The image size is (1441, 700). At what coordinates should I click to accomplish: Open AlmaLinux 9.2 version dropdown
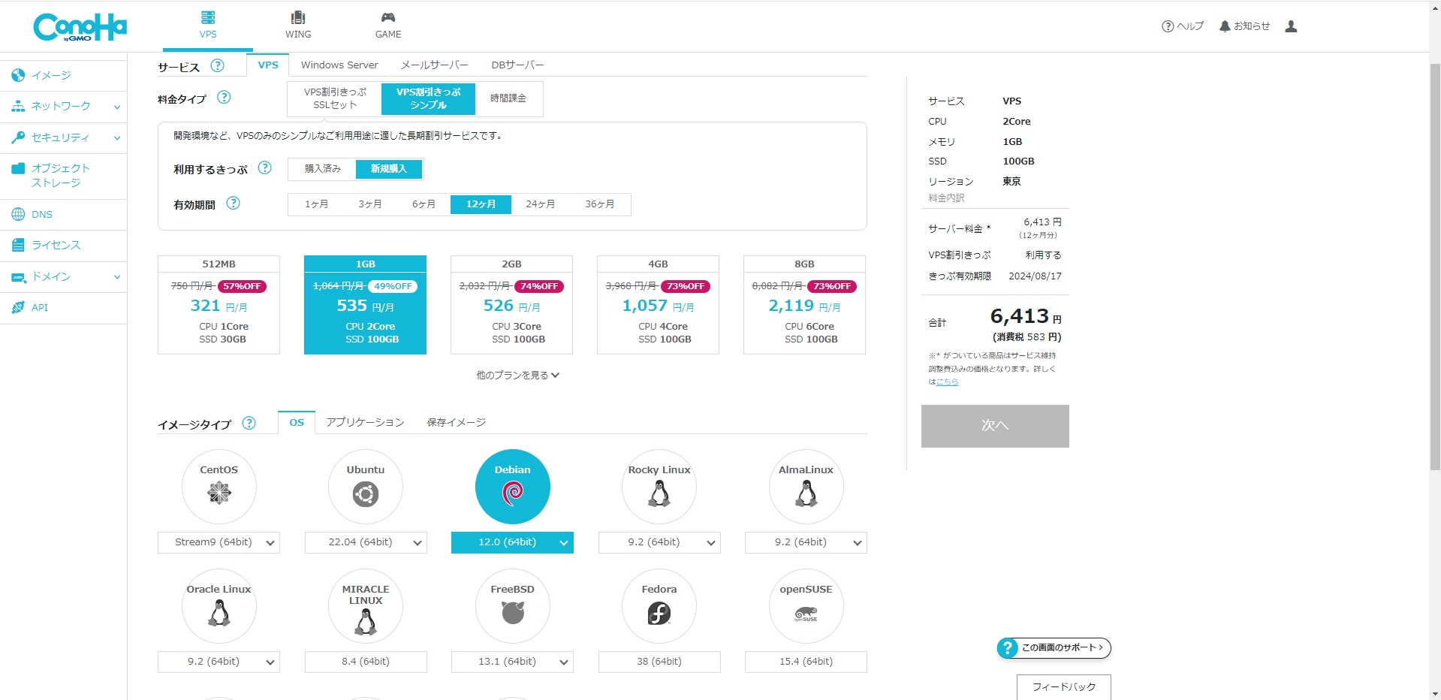tap(806, 542)
